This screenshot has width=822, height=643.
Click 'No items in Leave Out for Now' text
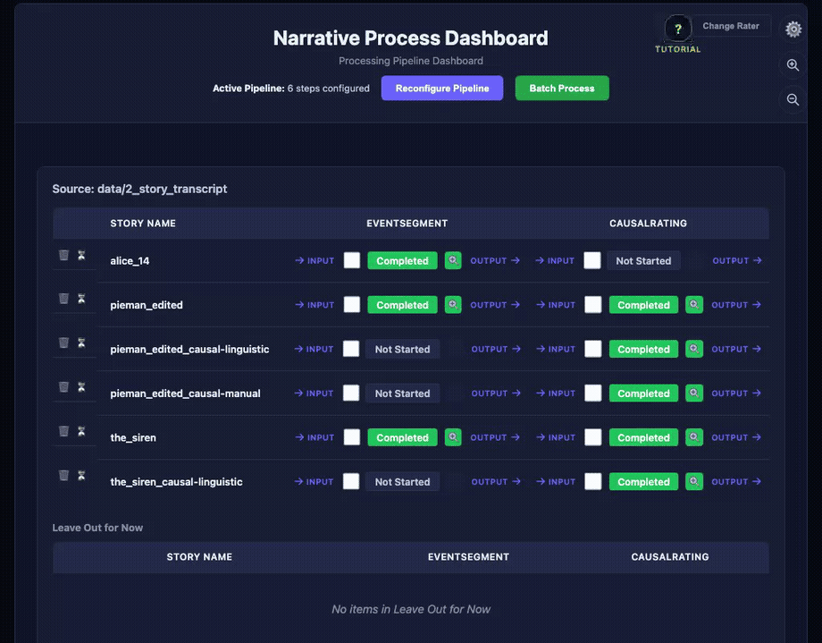click(x=411, y=609)
